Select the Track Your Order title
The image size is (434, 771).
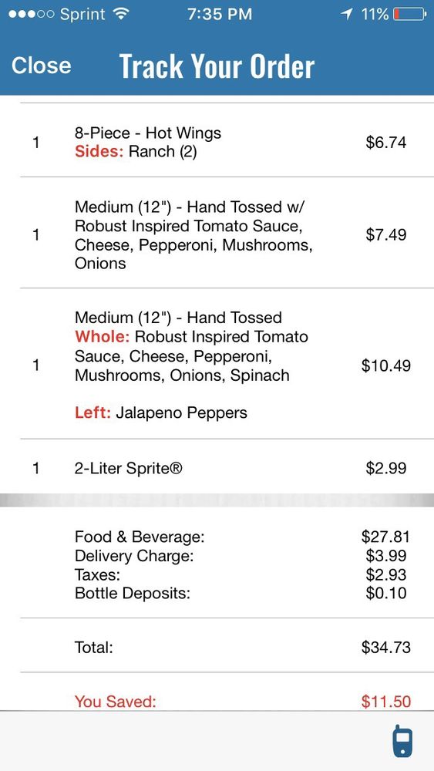click(x=217, y=66)
